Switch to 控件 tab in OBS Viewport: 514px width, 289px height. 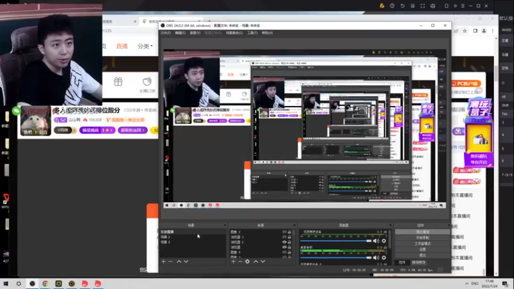[402, 263]
